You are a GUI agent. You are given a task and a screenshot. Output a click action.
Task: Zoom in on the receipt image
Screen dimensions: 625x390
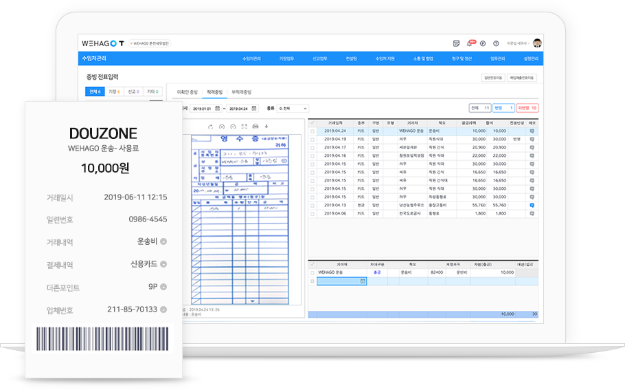click(222, 127)
